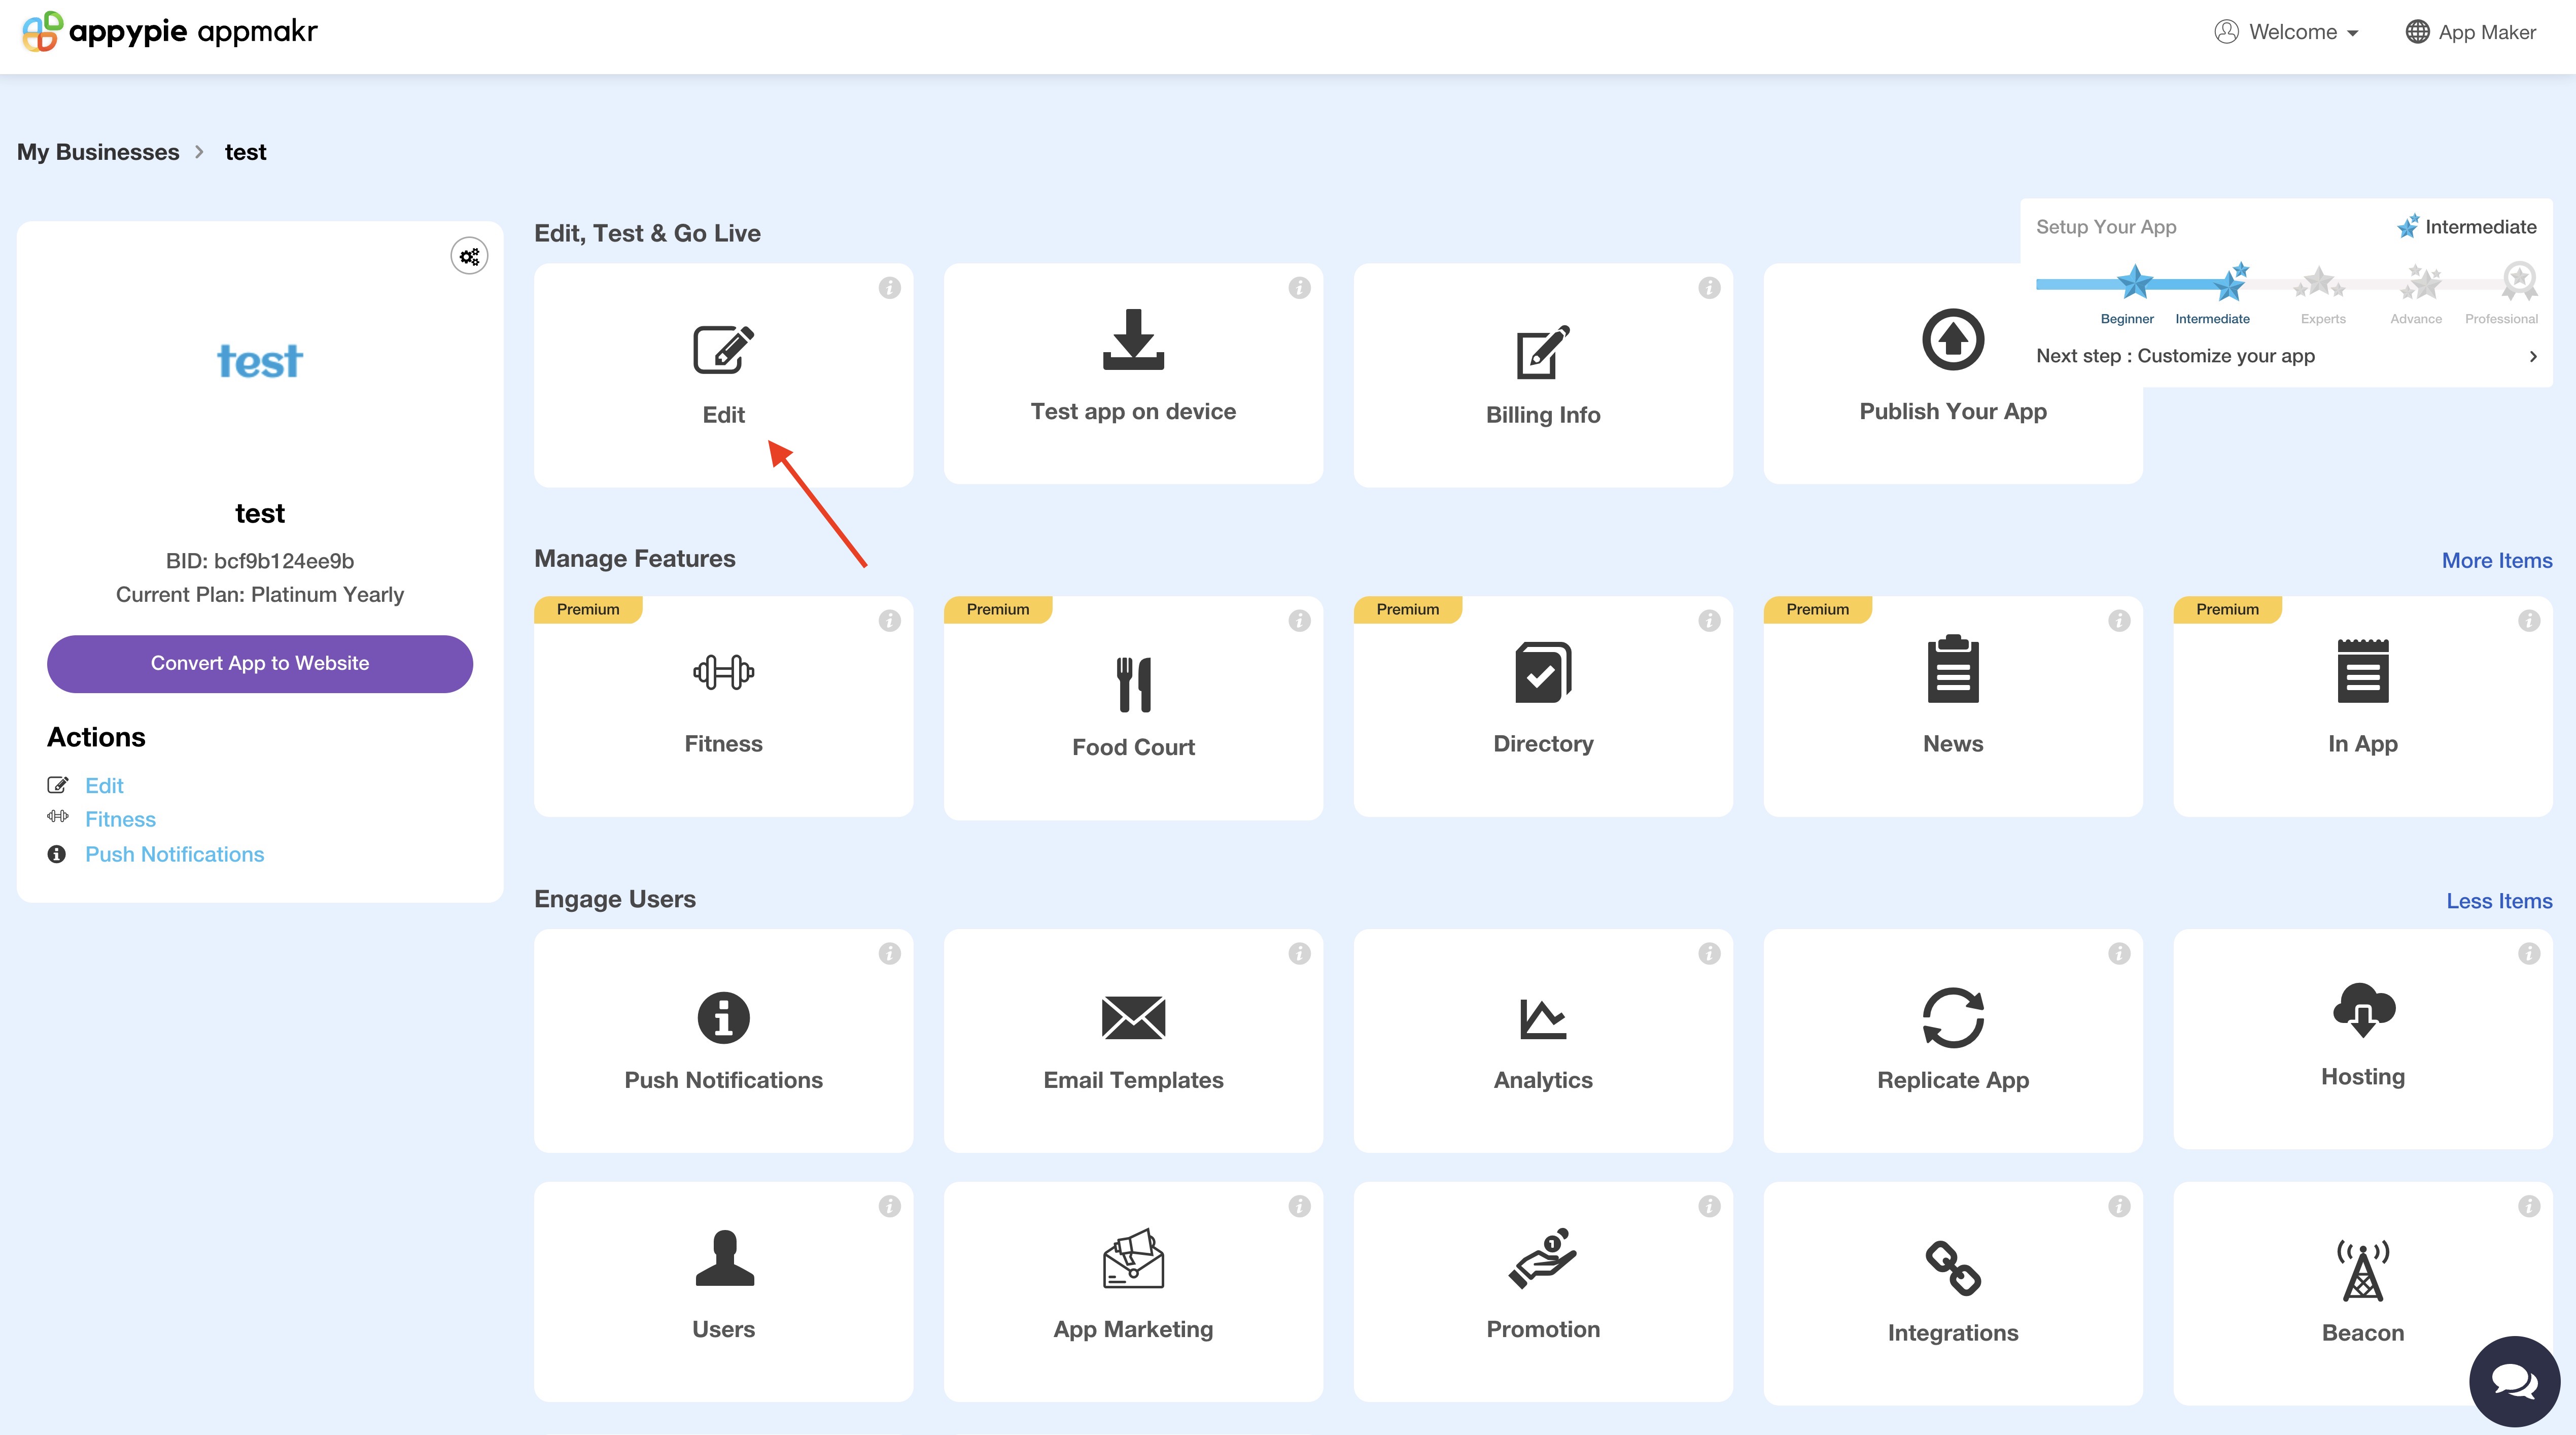The image size is (2576, 1435).
Task: Open the Promotion card
Action: tap(1543, 1292)
